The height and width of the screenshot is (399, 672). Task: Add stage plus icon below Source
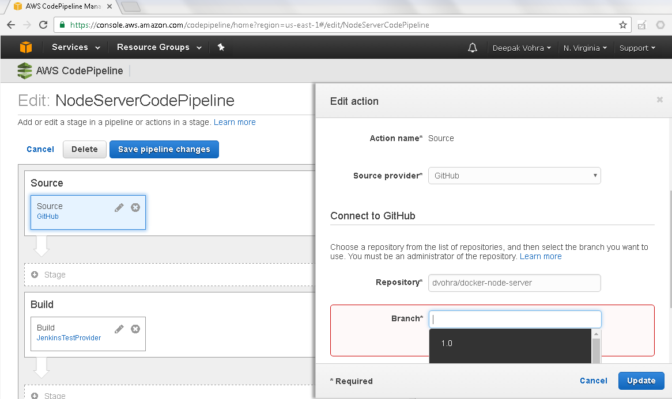(x=35, y=275)
